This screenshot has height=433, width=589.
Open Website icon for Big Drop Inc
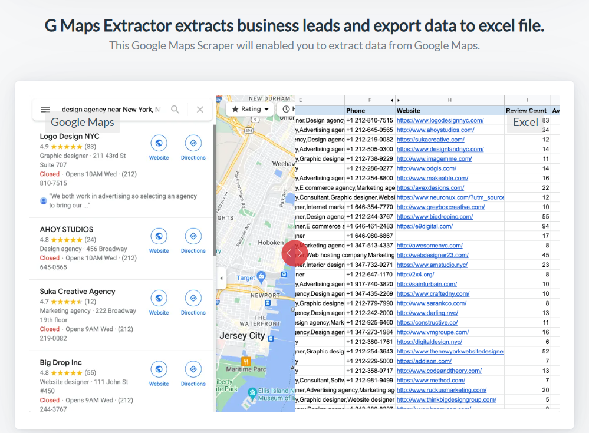pos(159,369)
